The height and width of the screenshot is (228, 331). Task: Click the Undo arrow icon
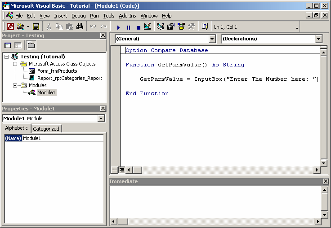pos(93,27)
